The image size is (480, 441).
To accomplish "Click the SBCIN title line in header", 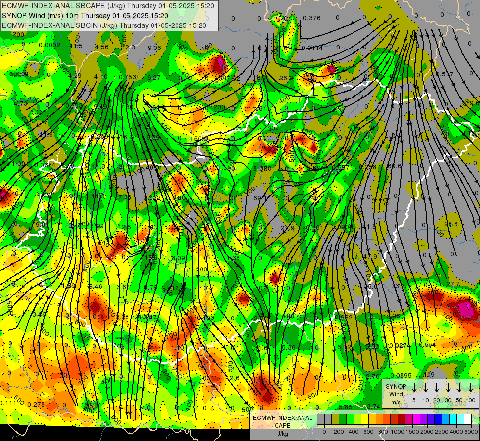I will [x=104, y=25].
